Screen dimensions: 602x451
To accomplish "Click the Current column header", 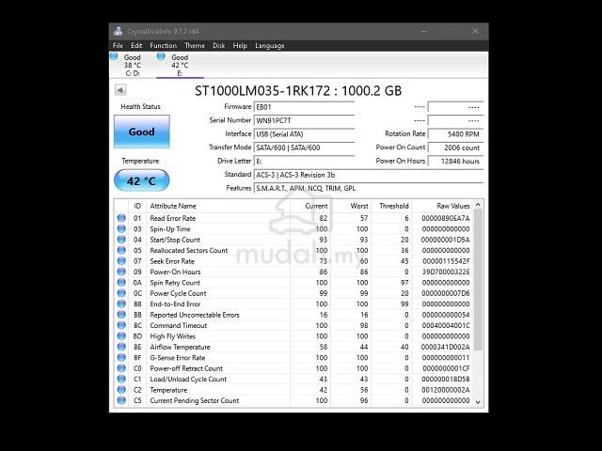I will (310, 206).
